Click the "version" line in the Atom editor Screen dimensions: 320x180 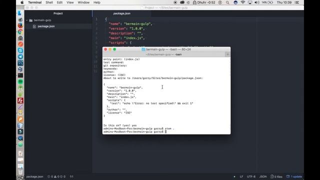click(x=126, y=28)
